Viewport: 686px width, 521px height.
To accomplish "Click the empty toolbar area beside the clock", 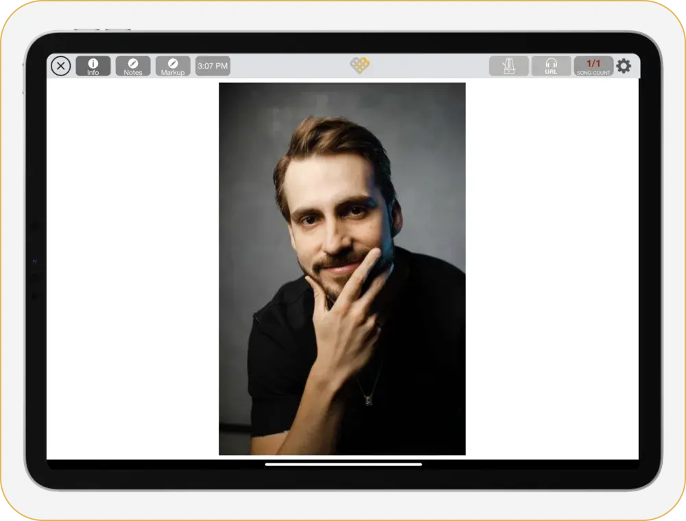I will click(288, 66).
